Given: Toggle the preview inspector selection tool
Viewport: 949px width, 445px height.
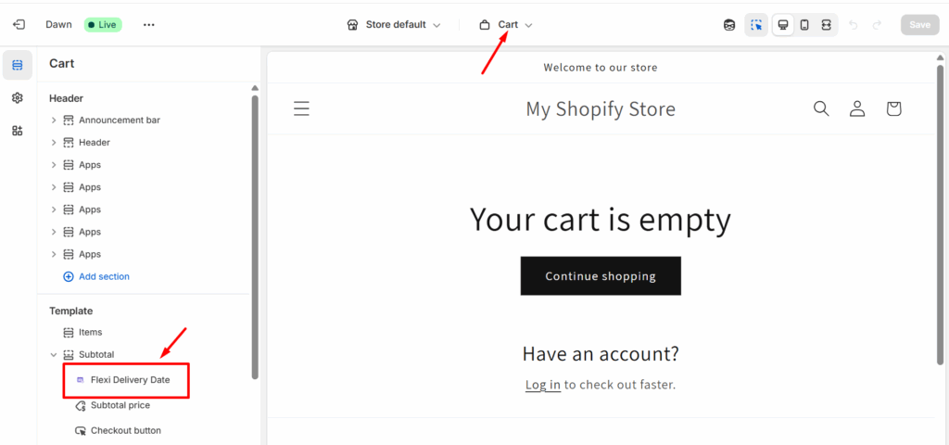Looking at the screenshot, I should 756,25.
